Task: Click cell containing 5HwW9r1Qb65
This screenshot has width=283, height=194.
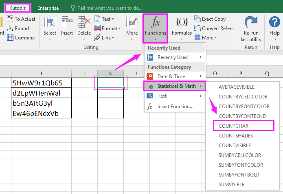Action: pyautogui.click(x=42, y=83)
